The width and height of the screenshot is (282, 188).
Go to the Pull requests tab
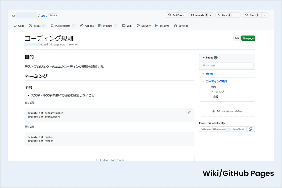[x=63, y=26]
